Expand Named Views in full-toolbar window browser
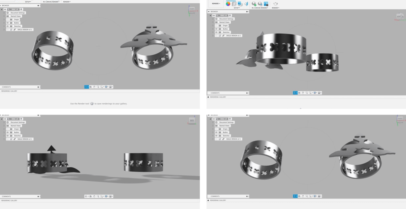406x209 pixels. click(x=213, y=22)
